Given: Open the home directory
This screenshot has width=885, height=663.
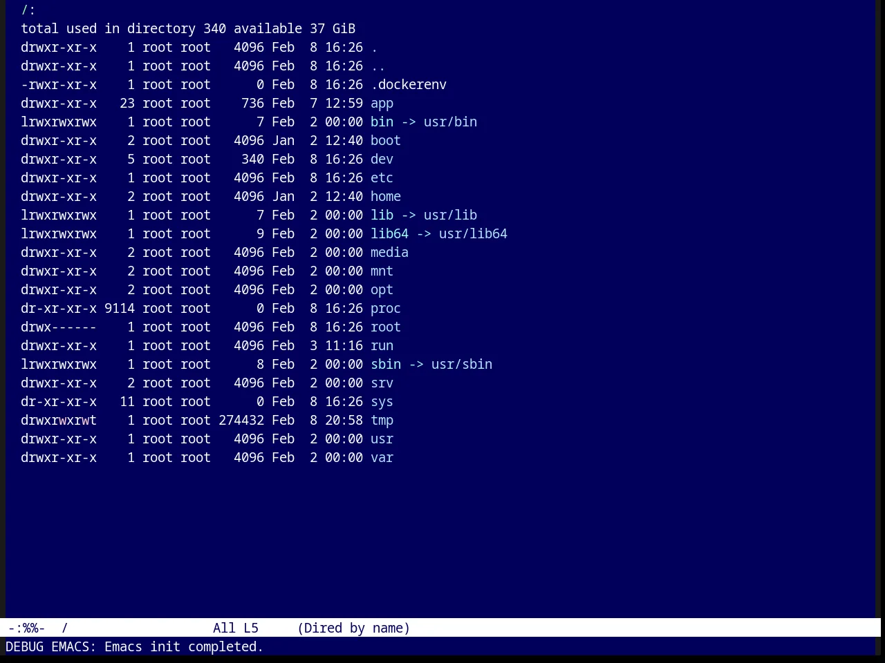Looking at the screenshot, I should (x=386, y=197).
